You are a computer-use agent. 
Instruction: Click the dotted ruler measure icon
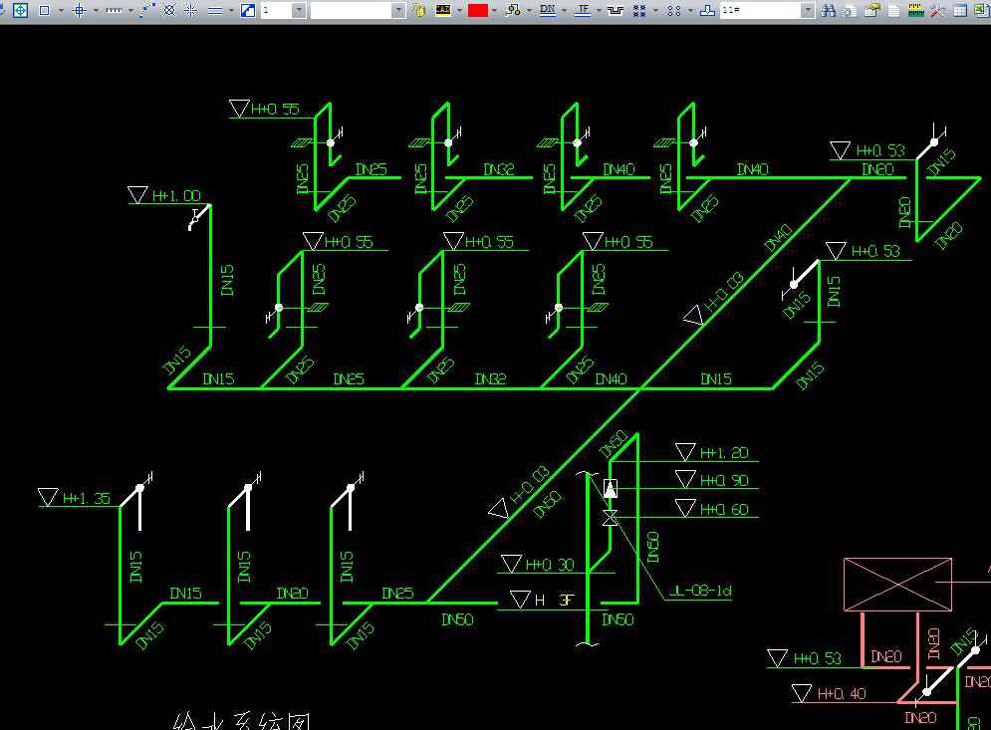(x=114, y=10)
